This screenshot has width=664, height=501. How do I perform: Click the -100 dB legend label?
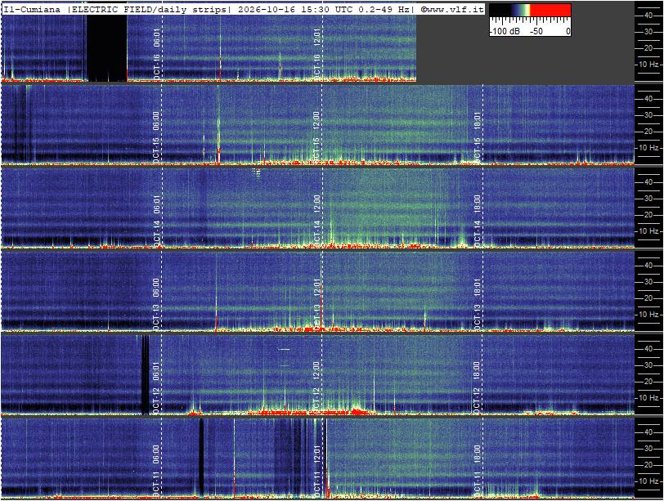(505, 31)
